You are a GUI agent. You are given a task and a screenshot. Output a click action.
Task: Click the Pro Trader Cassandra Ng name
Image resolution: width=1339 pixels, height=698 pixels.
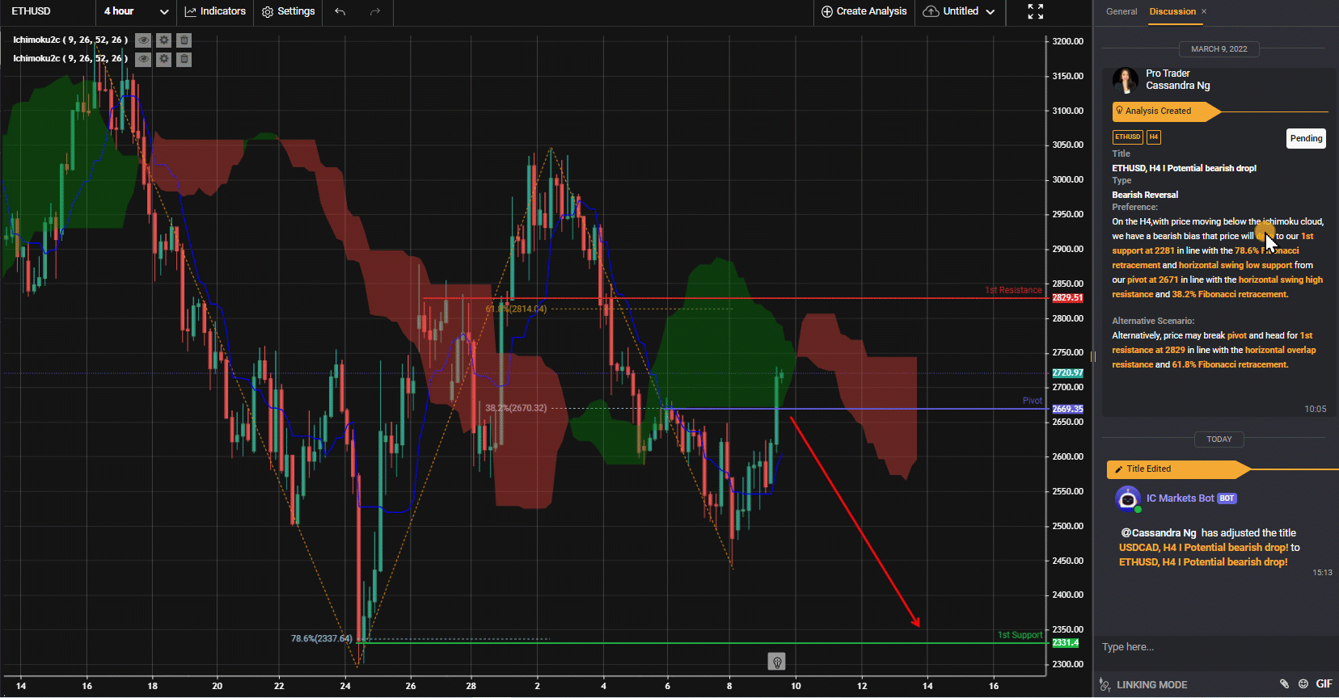(x=1177, y=79)
